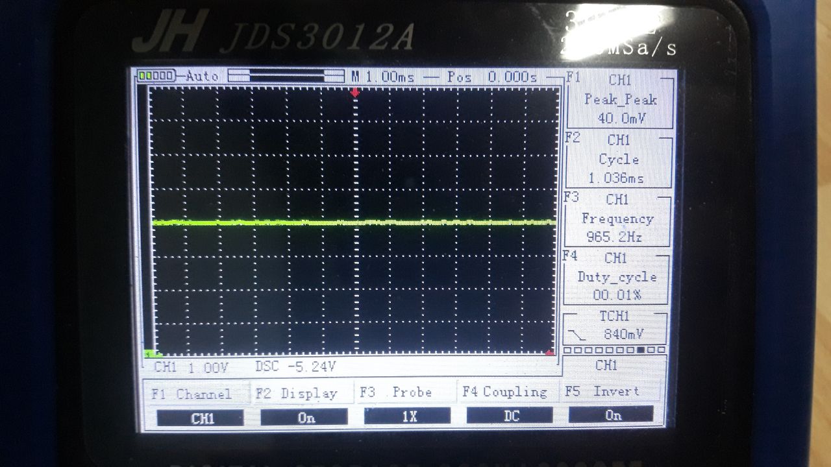Image resolution: width=831 pixels, height=467 pixels.
Task: Click the "965.2Hz" frequency value
Action: 614,238
